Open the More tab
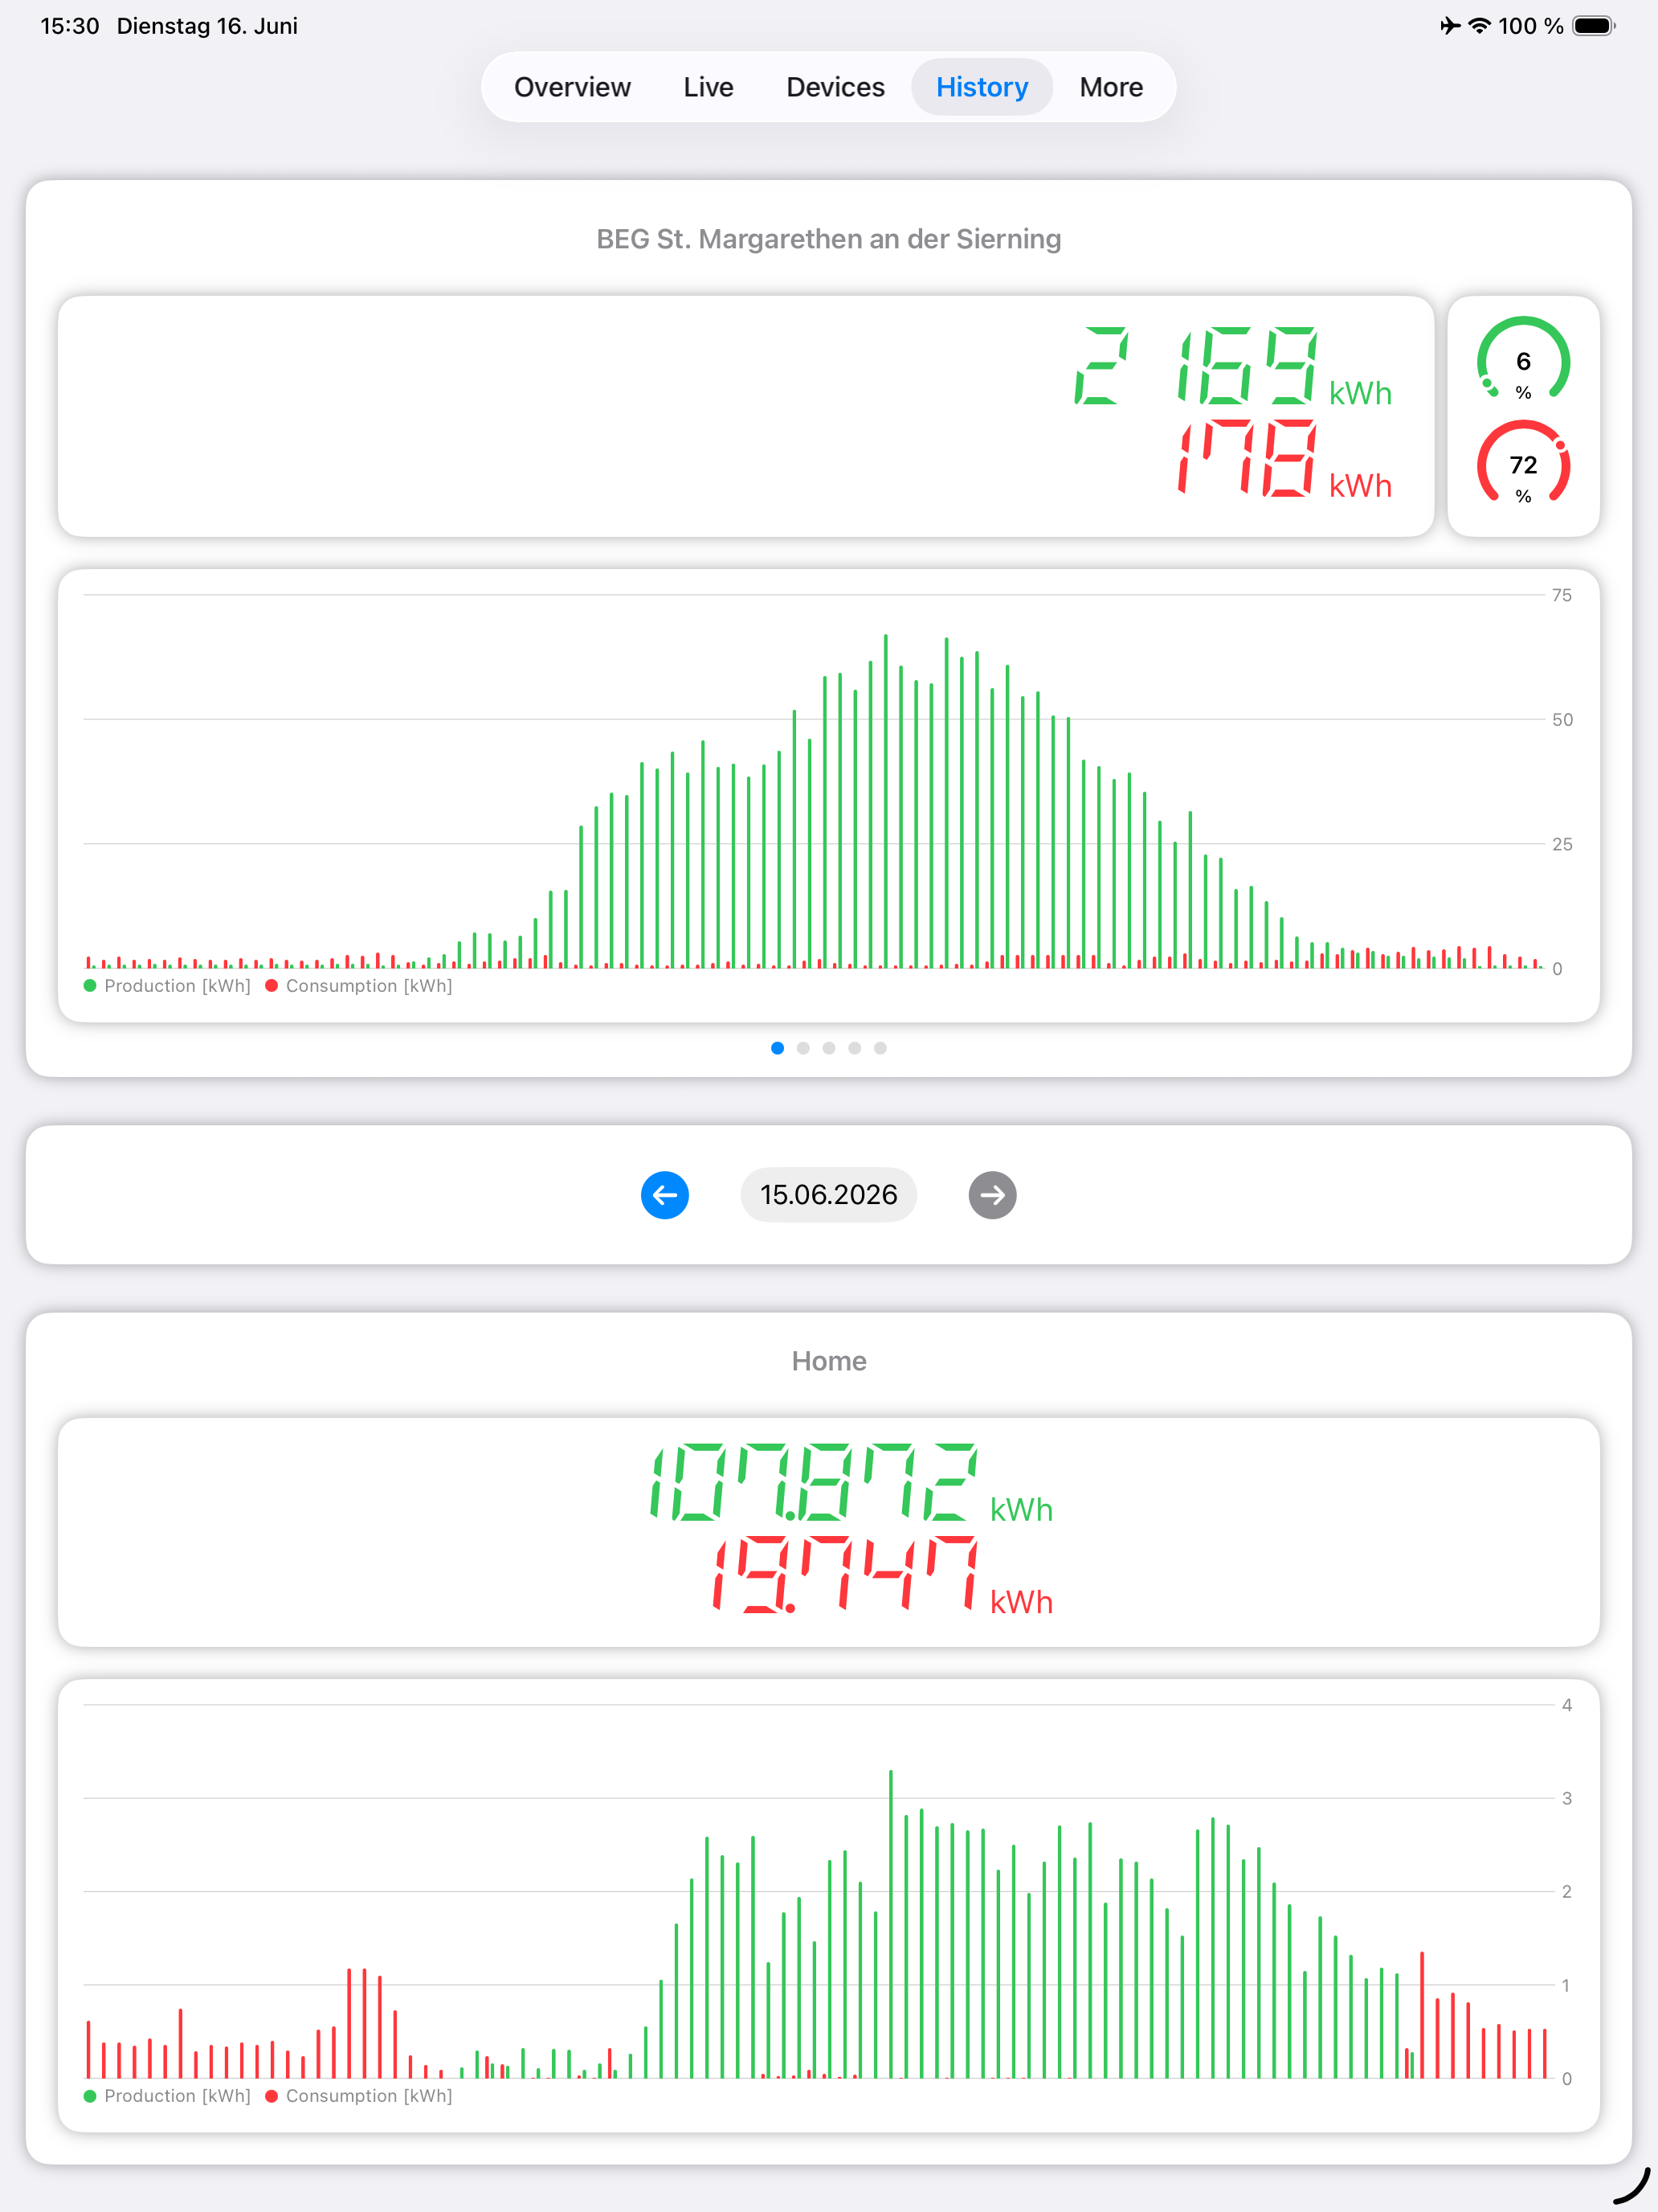 click(1110, 87)
